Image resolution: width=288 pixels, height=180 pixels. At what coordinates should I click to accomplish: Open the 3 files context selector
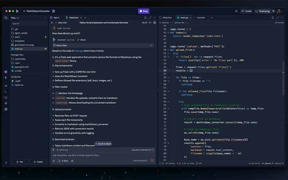(63, 161)
